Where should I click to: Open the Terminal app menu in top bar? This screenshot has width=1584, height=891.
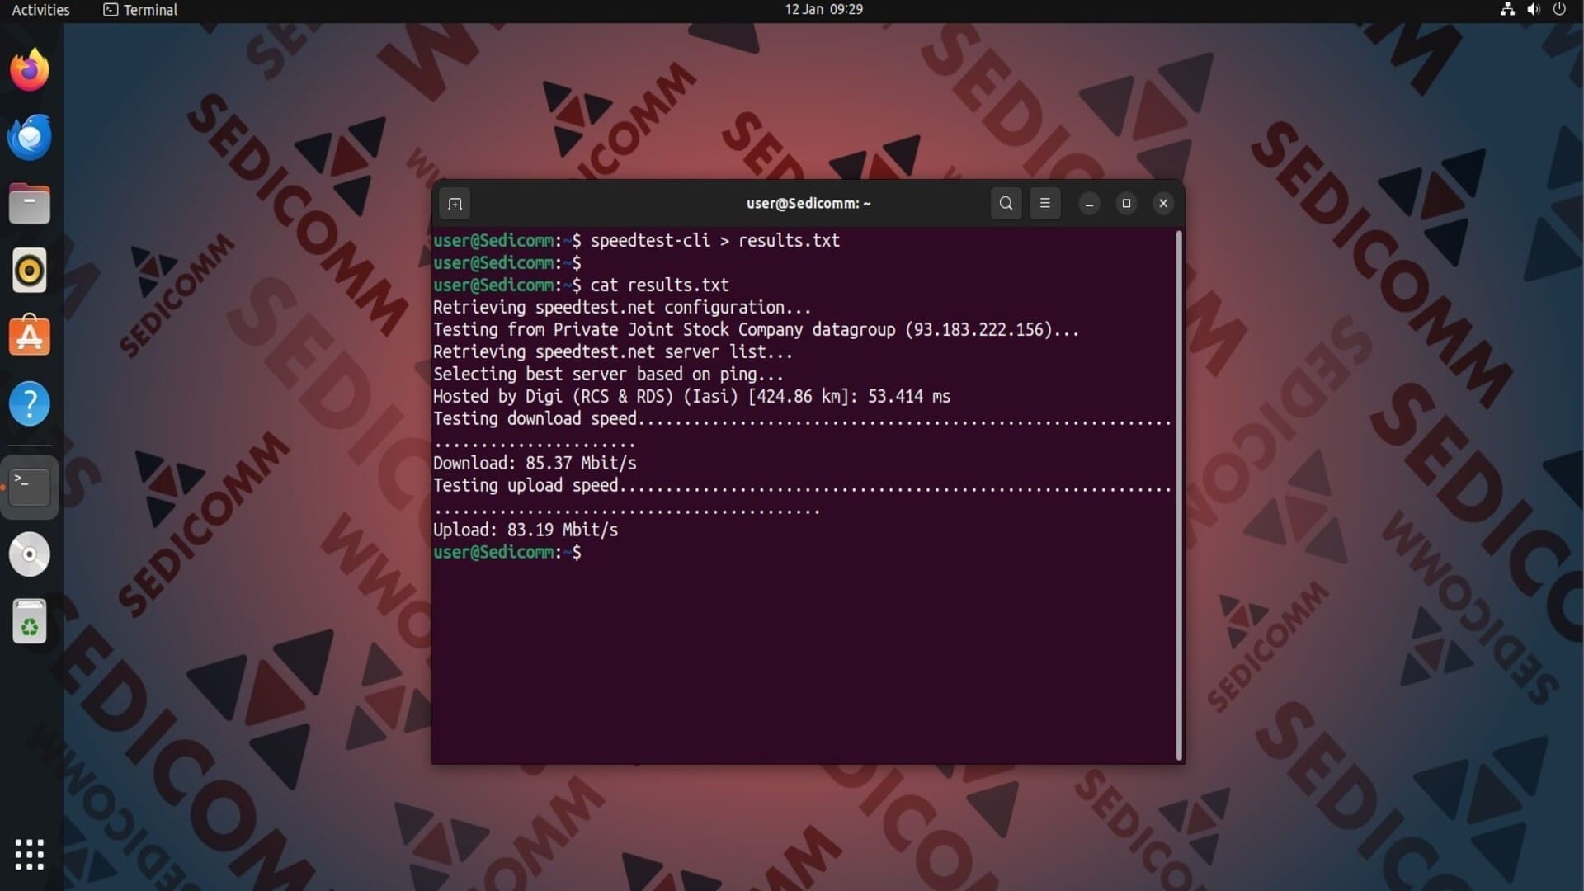coord(140,10)
